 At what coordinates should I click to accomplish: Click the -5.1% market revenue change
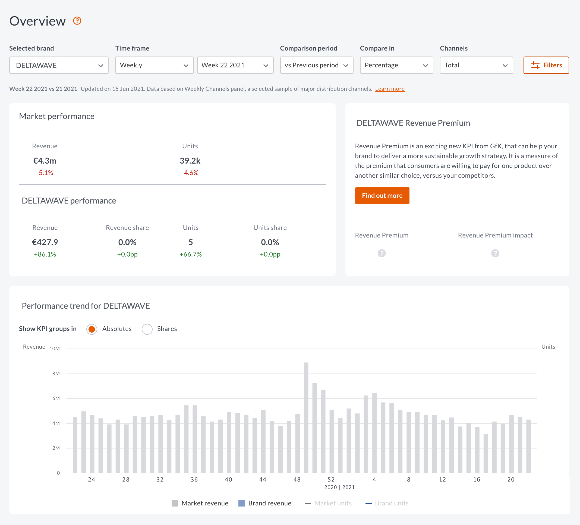click(45, 173)
